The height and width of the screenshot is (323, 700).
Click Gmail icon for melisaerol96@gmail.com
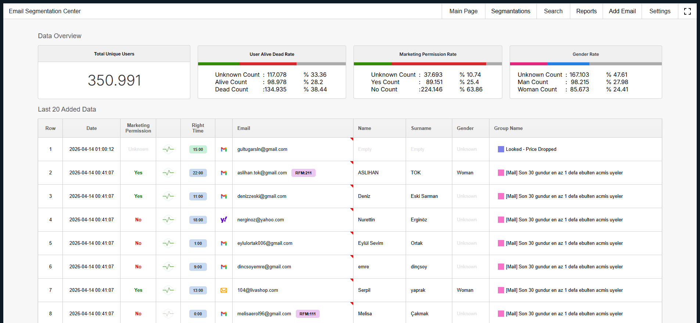point(224,314)
